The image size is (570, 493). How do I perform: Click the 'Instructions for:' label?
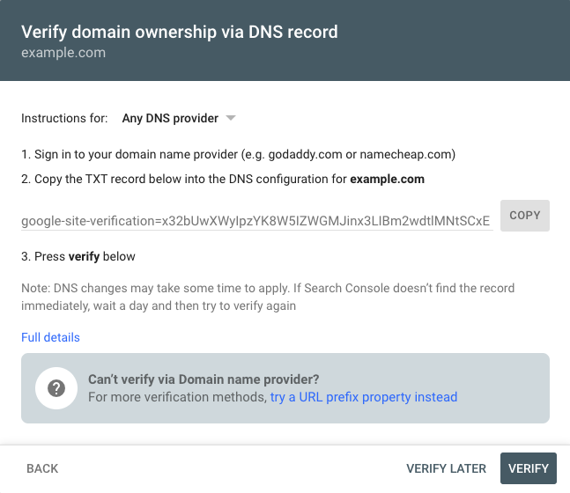pos(64,118)
